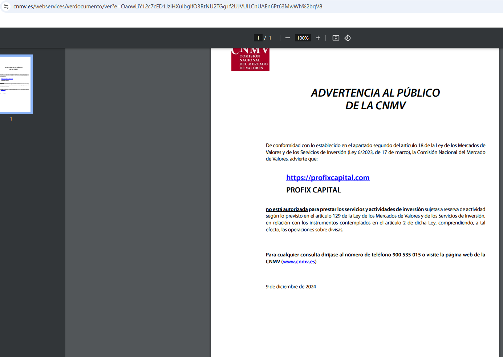Viewport: 503px width, 357px height.
Task: Click the 'ADVERTENCIA AL PÚBLICO' heading
Action: tap(375, 93)
